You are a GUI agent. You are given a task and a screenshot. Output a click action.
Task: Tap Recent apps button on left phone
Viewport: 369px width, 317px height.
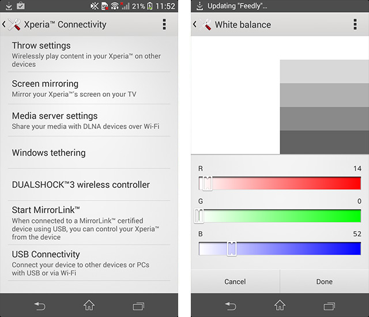pos(138,306)
